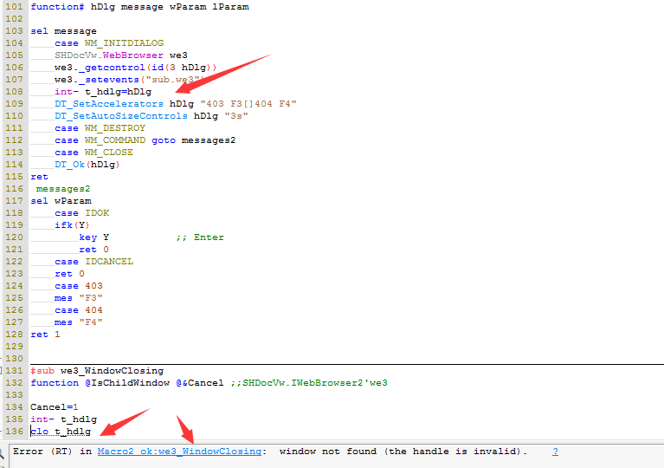Click "ret 0" on line 121
The height and width of the screenshot is (468, 664).
click(x=94, y=250)
